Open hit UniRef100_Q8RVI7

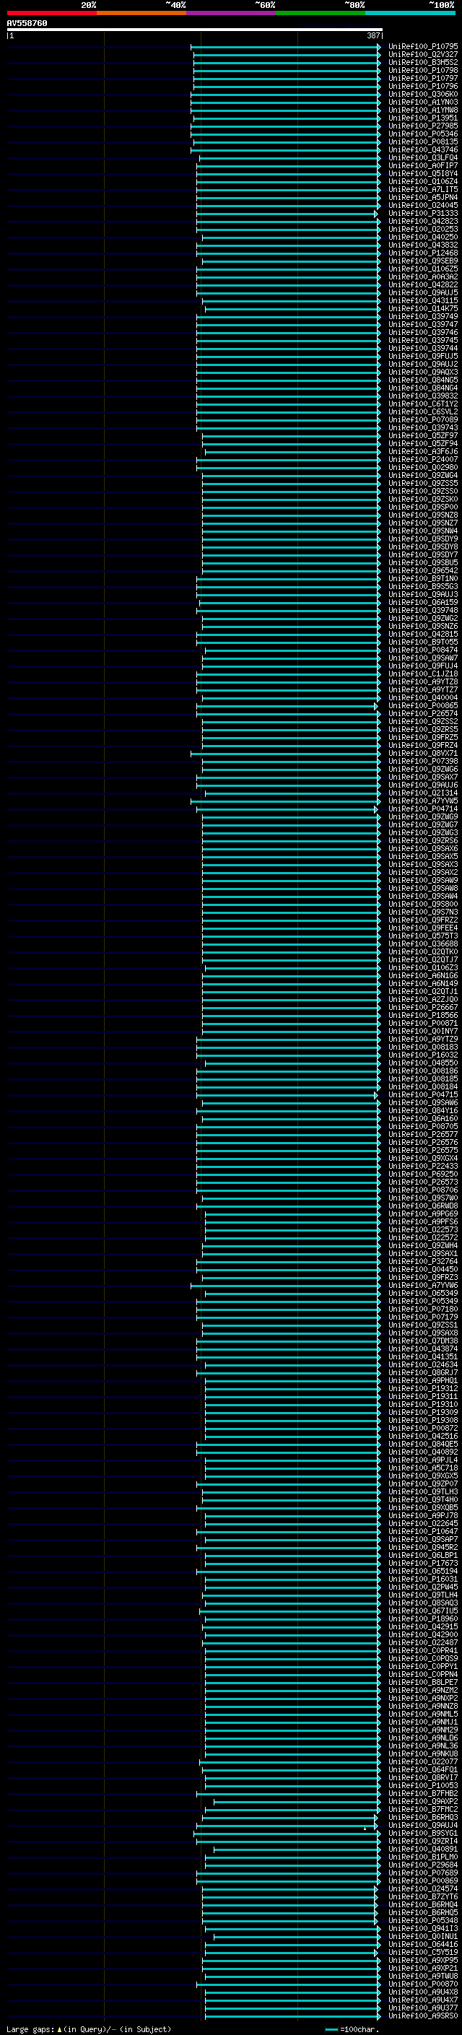point(423,1777)
